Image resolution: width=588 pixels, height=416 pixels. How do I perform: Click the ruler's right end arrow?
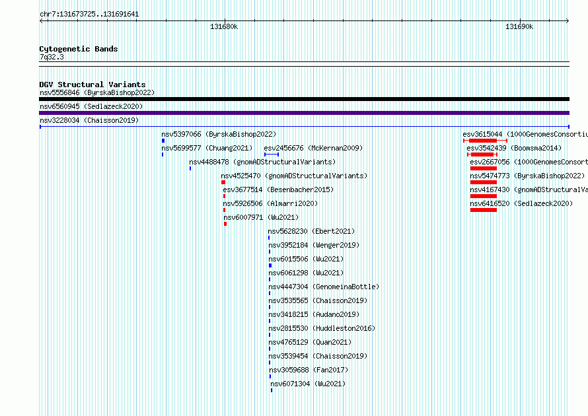[x=568, y=20]
